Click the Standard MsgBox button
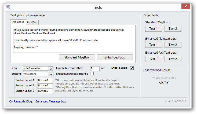 pos(77,57)
